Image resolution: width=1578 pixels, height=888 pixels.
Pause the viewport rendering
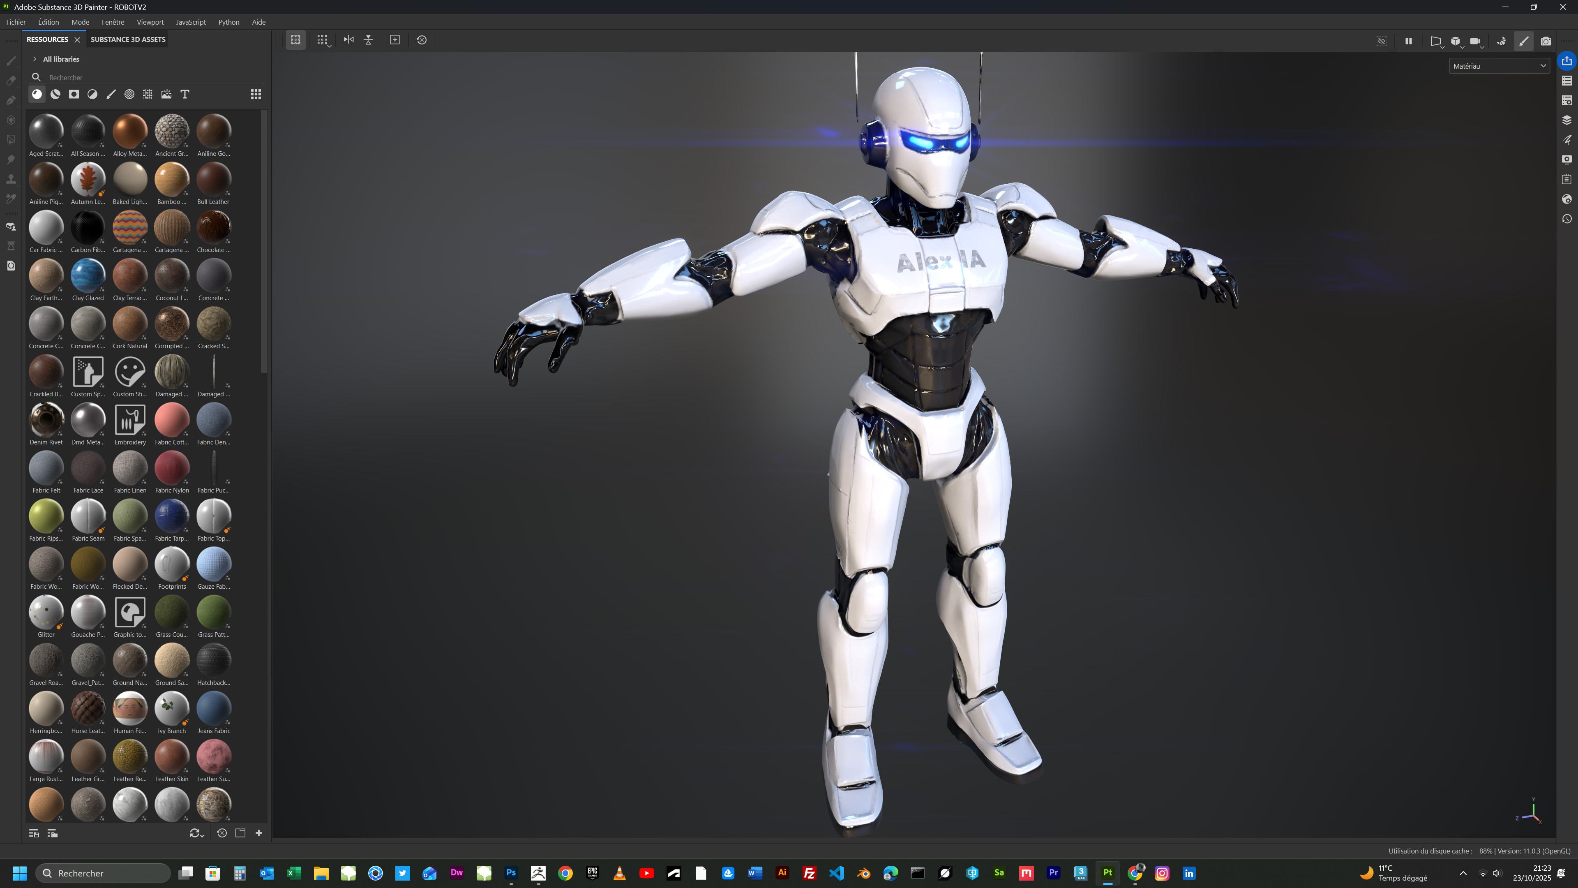(1408, 41)
